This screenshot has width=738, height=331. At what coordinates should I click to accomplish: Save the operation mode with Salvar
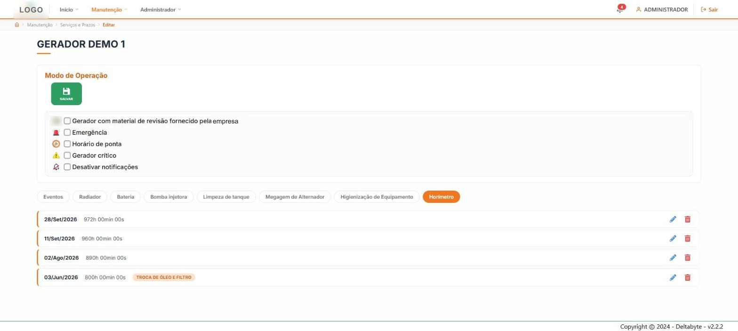66,94
